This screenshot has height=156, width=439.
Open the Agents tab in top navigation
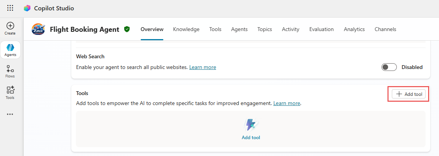pos(239,29)
